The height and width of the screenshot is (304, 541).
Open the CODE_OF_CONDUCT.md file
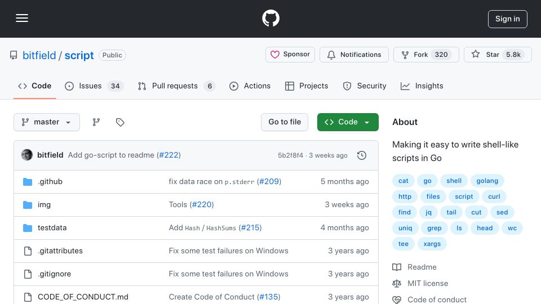coord(83,297)
